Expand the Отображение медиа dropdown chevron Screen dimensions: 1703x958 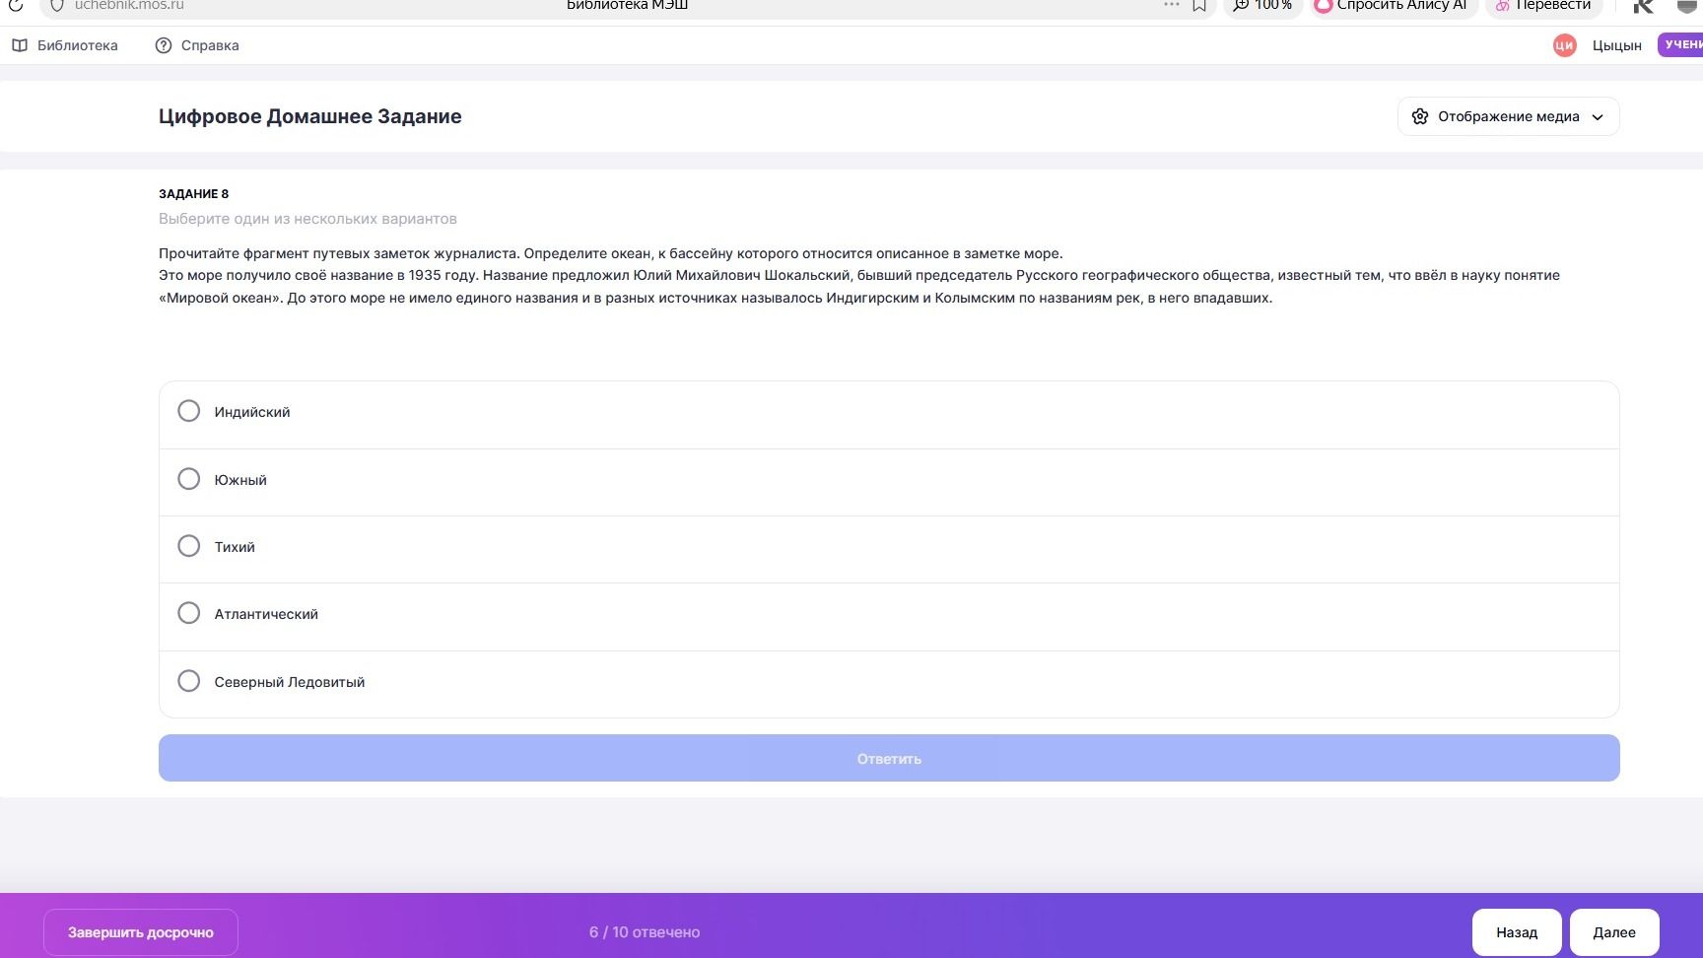pyautogui.click(x=1598, y=117)
